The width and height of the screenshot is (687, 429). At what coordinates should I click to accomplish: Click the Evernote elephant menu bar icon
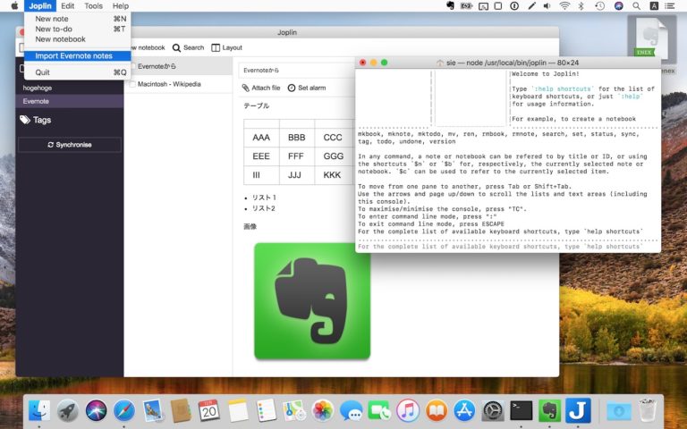pos(450,6)
